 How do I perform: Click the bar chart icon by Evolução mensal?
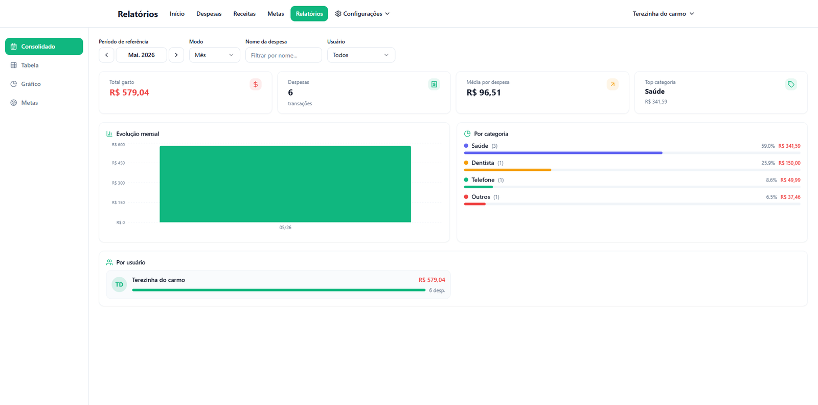coord(109,134)
